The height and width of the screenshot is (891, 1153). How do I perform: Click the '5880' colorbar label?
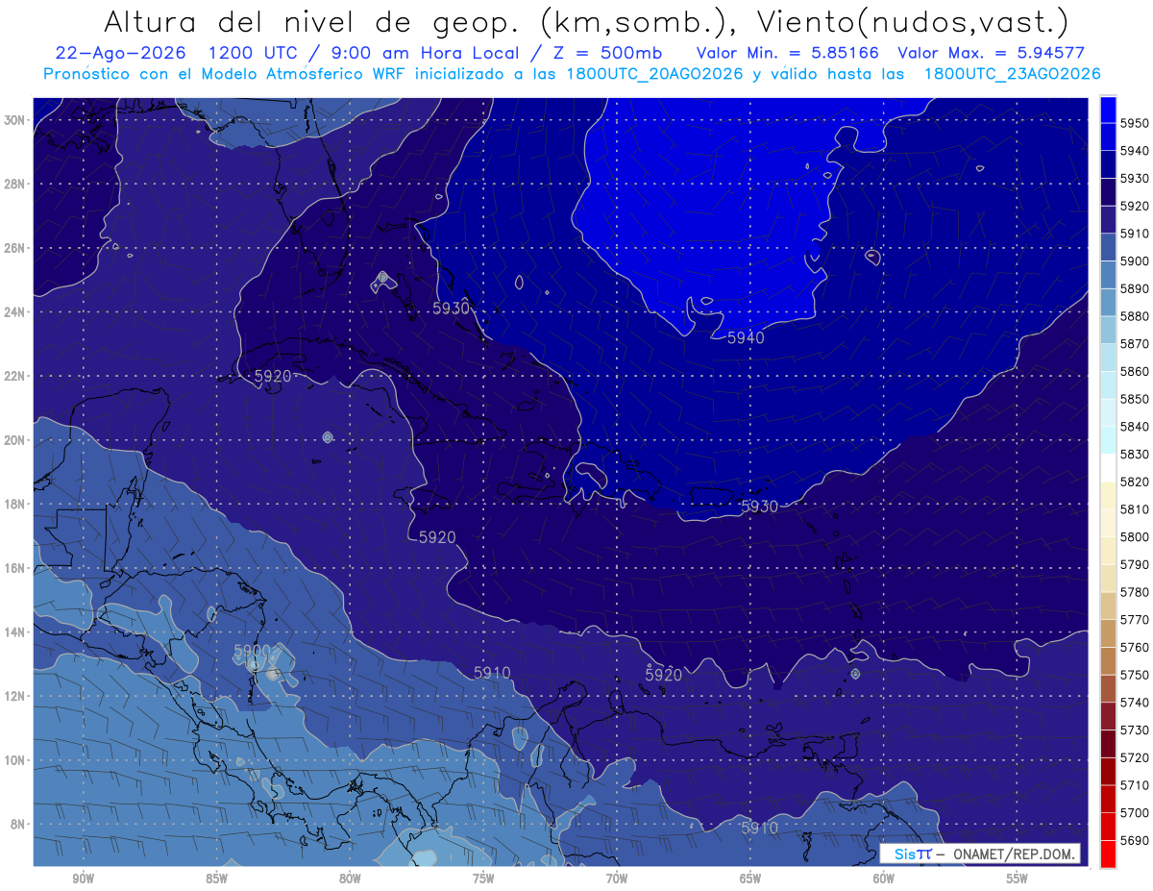1134,315
